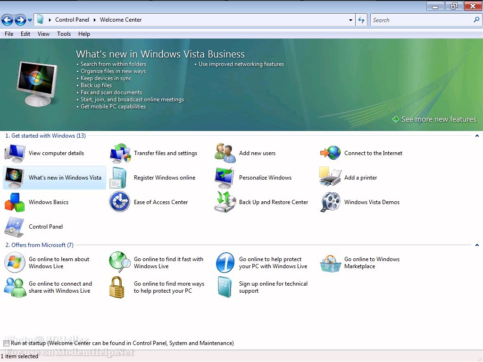
Task: Click the Get started with Windows (13) heading
Action: click(x=46, y=136)
